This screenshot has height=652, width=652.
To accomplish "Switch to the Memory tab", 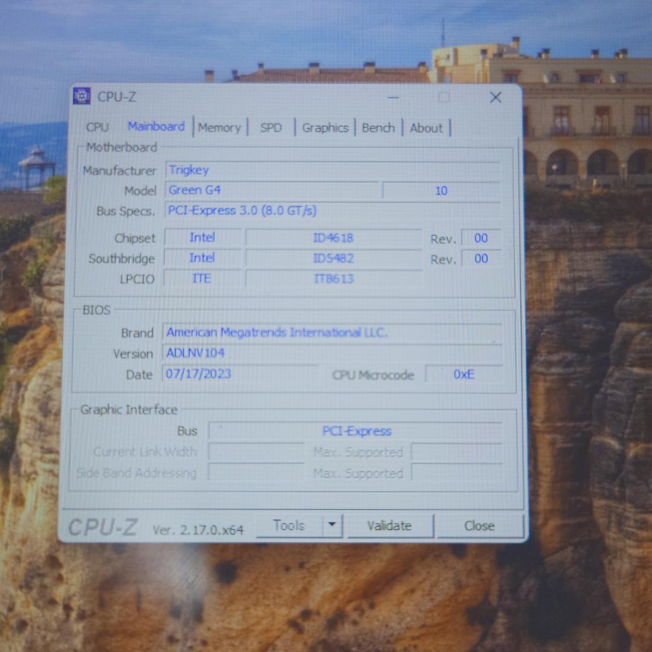I will tap(219, 127).
